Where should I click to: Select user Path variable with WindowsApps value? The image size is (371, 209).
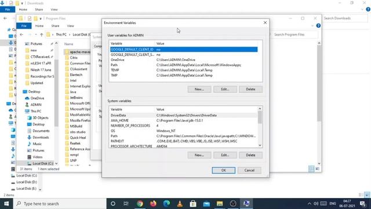pos(184,65)
